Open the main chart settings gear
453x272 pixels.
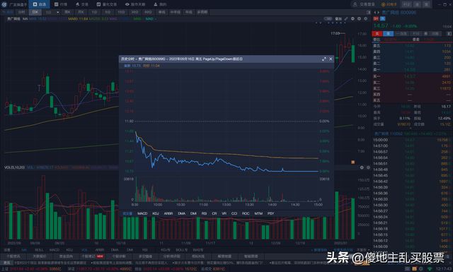366,19
